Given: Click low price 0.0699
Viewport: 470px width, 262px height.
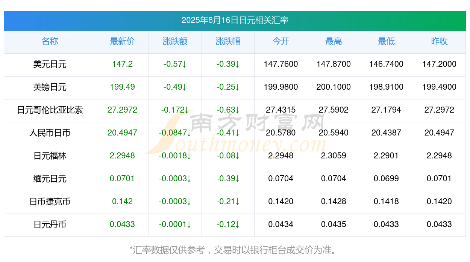Looking at the screenshot, I should 387,179.
